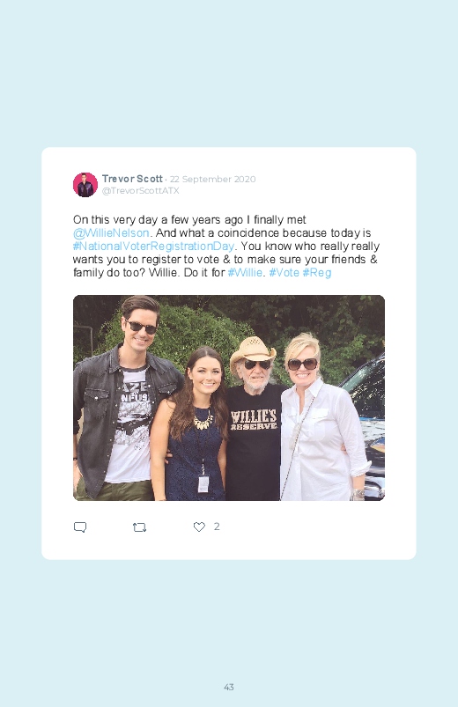
Task: Click page number 43 at bottom
Action: 229,687
